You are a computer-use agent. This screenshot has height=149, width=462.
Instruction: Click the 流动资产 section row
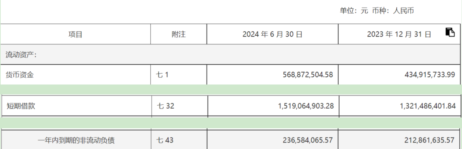point(22,55)
